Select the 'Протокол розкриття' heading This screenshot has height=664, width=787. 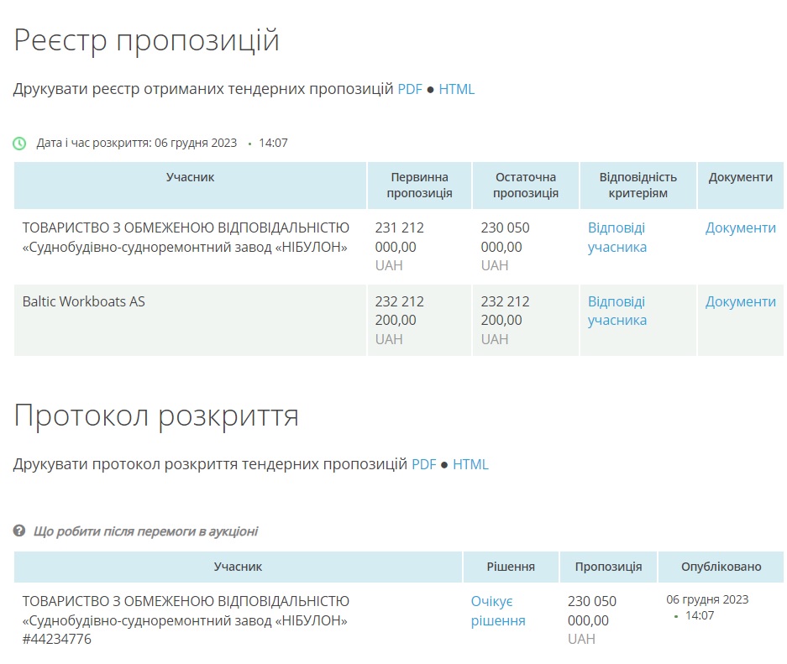point(156,416)
